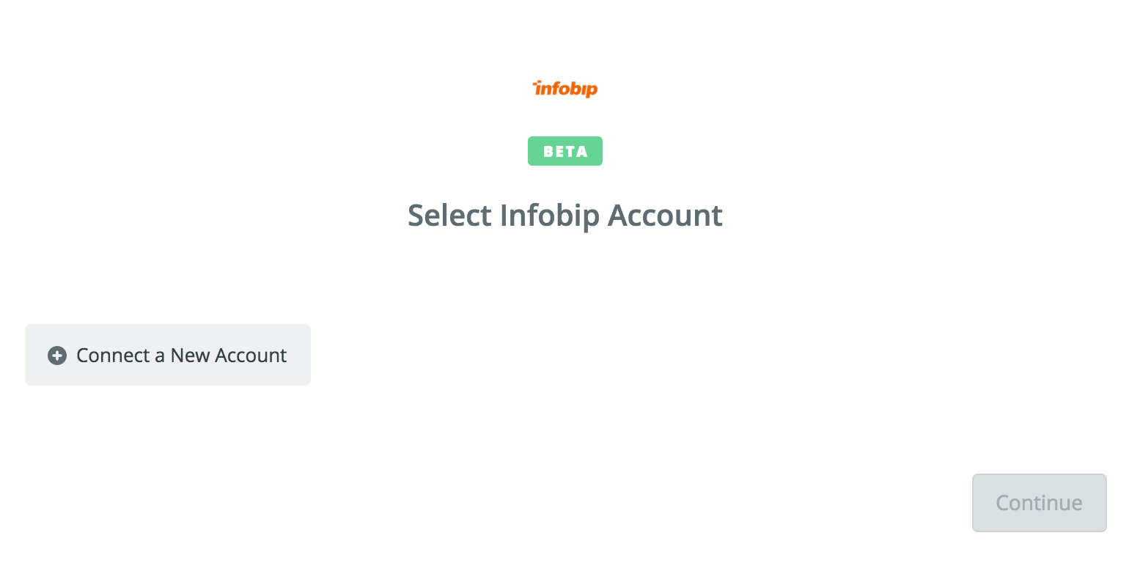Open the Infobip brand logo image
Viewport: 1129px width, 585px height.
564,89
